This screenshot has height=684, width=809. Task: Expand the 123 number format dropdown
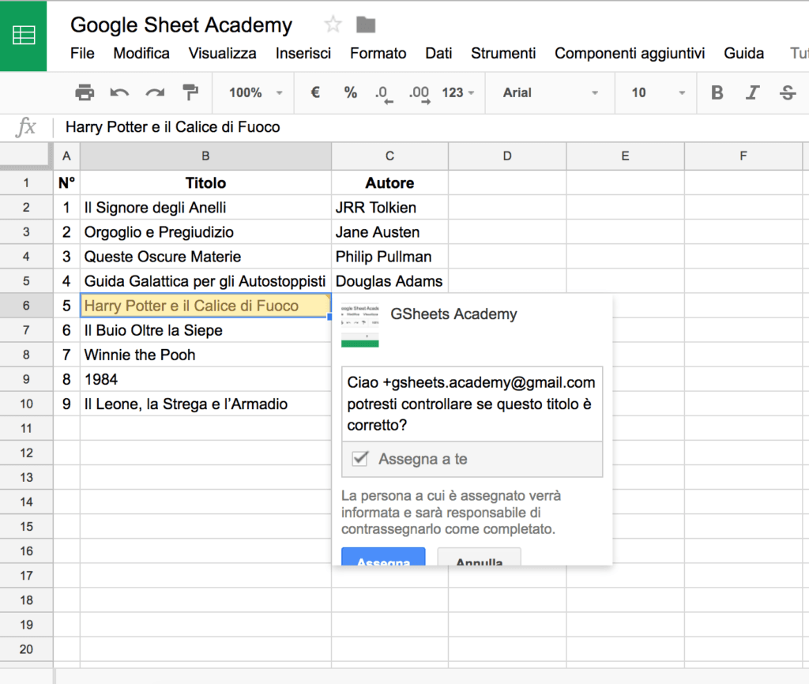coord(458,93)
